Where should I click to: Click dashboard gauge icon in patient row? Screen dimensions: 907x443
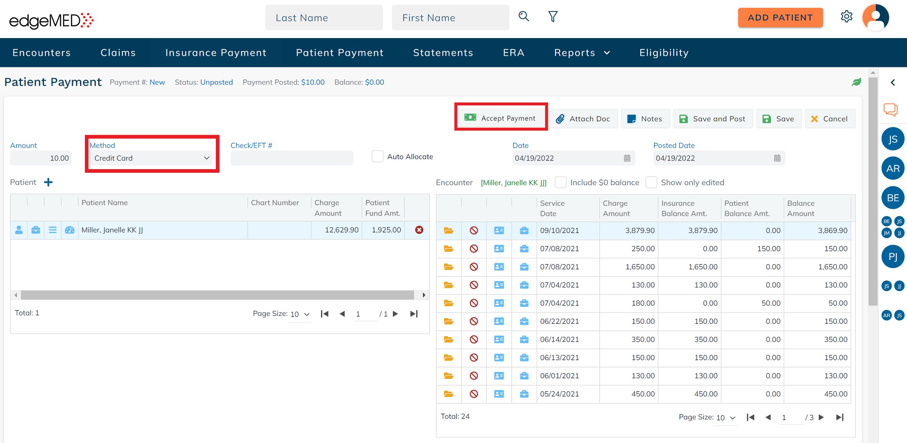(69, 230)
